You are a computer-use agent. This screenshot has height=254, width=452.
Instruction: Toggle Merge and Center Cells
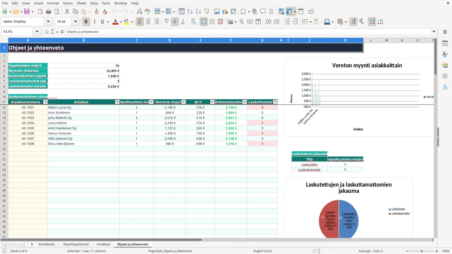coord(204,22)
